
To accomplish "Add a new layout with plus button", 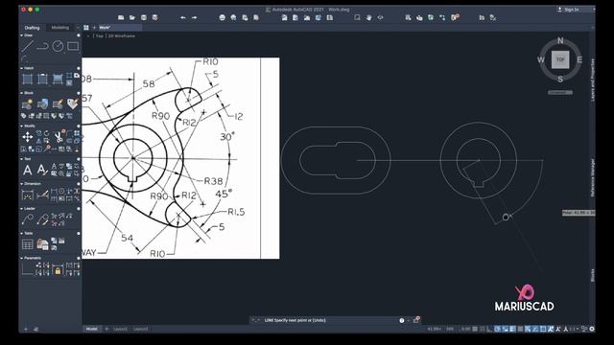I will pyautogui.click(x=106, y=329).
